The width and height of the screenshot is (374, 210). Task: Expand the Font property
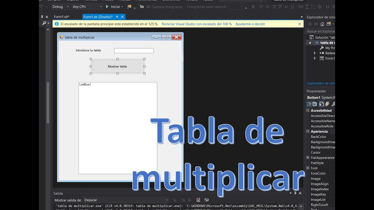[308, 168]
